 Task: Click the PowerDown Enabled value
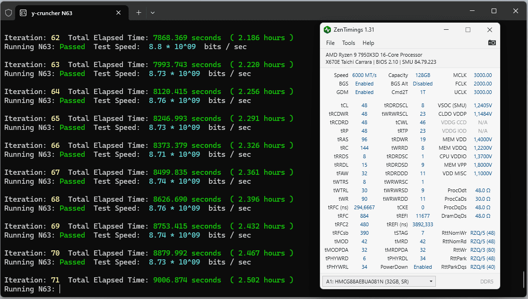pyautogui.click(x=423, y=267)
